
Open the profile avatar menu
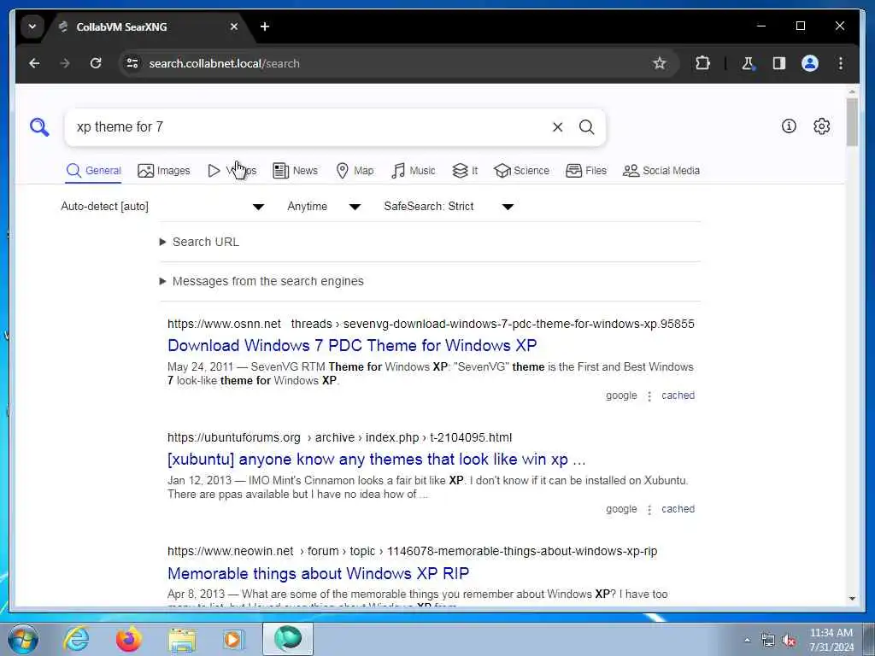[810, 63]
